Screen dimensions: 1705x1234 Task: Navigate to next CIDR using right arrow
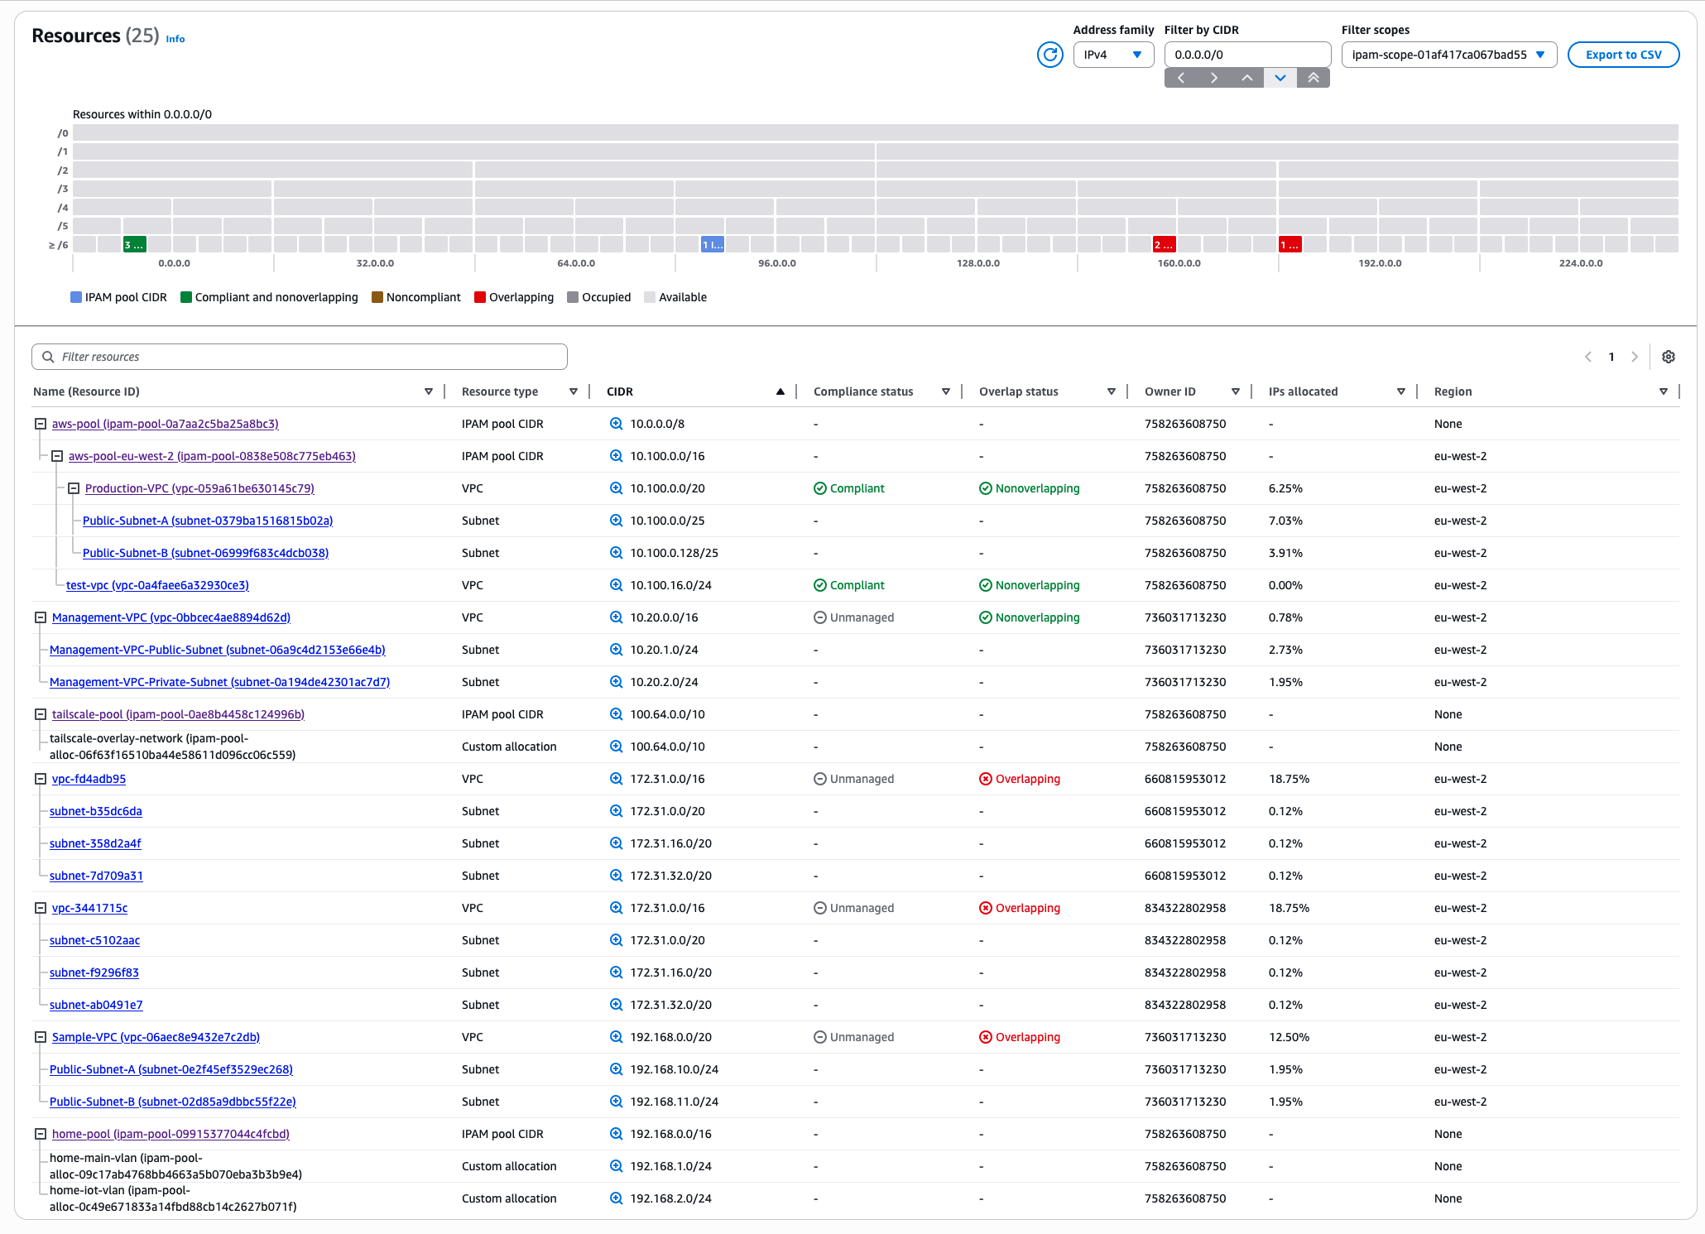(x=1213, y=78)
